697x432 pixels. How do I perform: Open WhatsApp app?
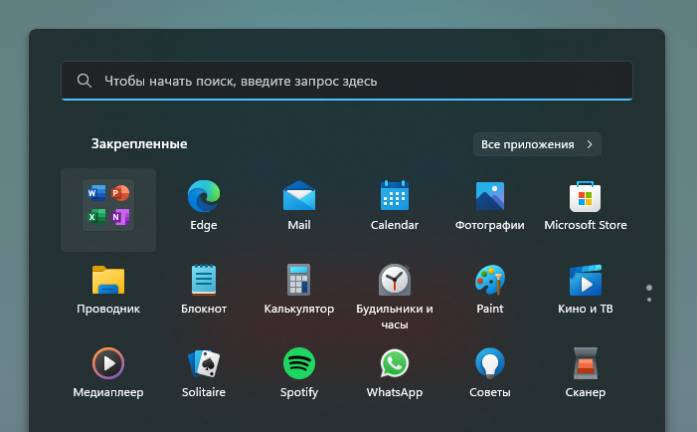(395, 373)
